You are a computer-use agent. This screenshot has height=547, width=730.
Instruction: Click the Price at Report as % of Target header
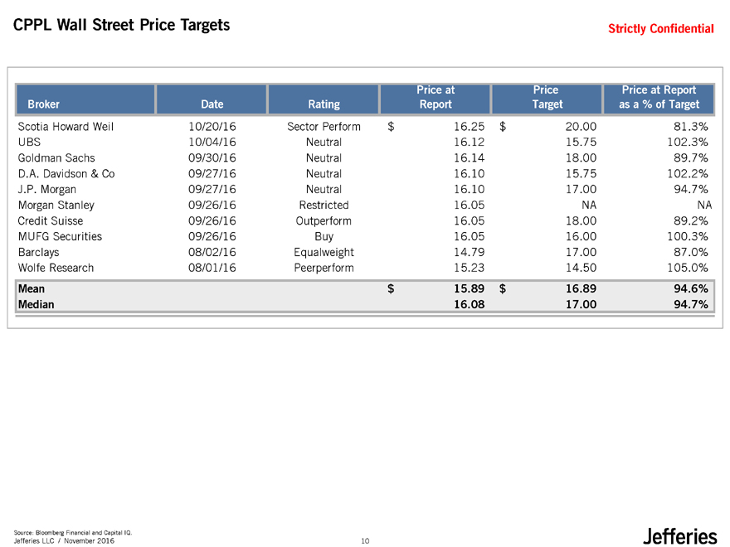coord(659,97)
